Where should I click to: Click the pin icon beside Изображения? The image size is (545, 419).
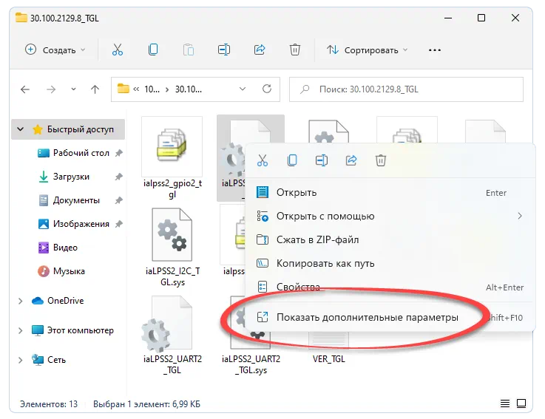tap(119, 224)
